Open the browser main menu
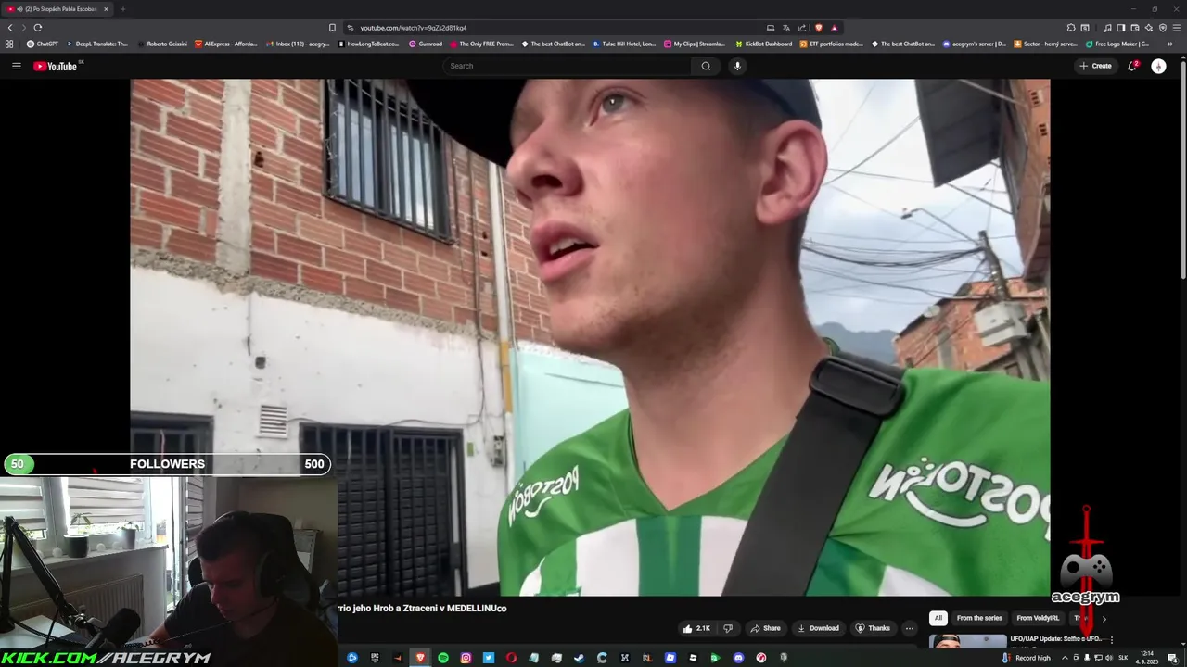 pyautogui.click(x=1177, y=28)
